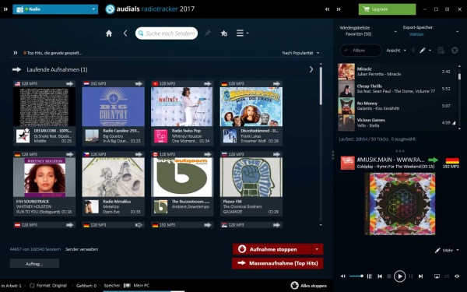Open the dropdown arrow beside Aufnahme stoppen

(x=318, y=249)
